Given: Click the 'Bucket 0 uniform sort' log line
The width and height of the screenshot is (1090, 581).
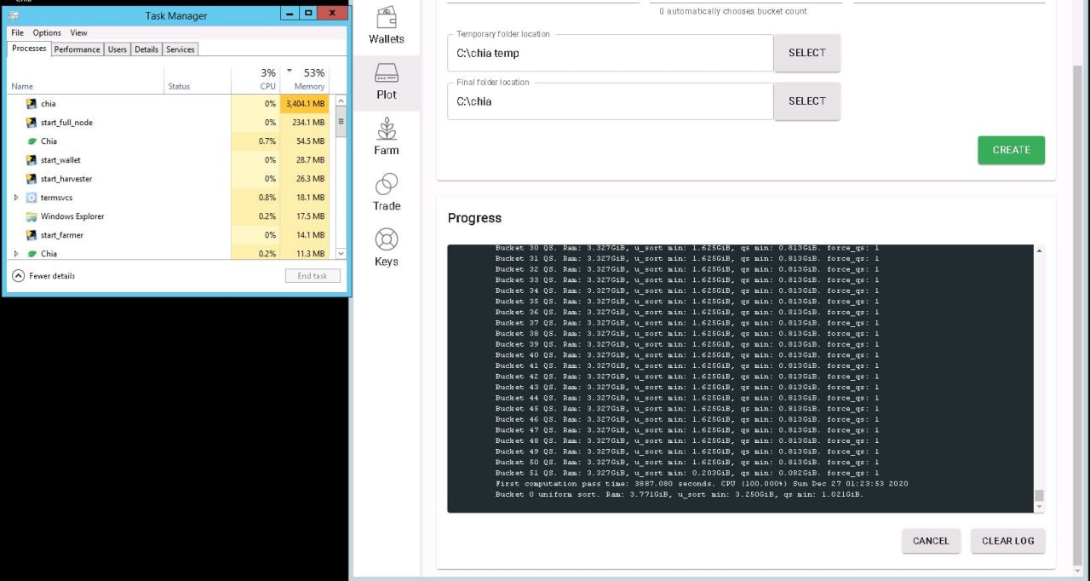Looking at the screenshot, I should point(680,494).
